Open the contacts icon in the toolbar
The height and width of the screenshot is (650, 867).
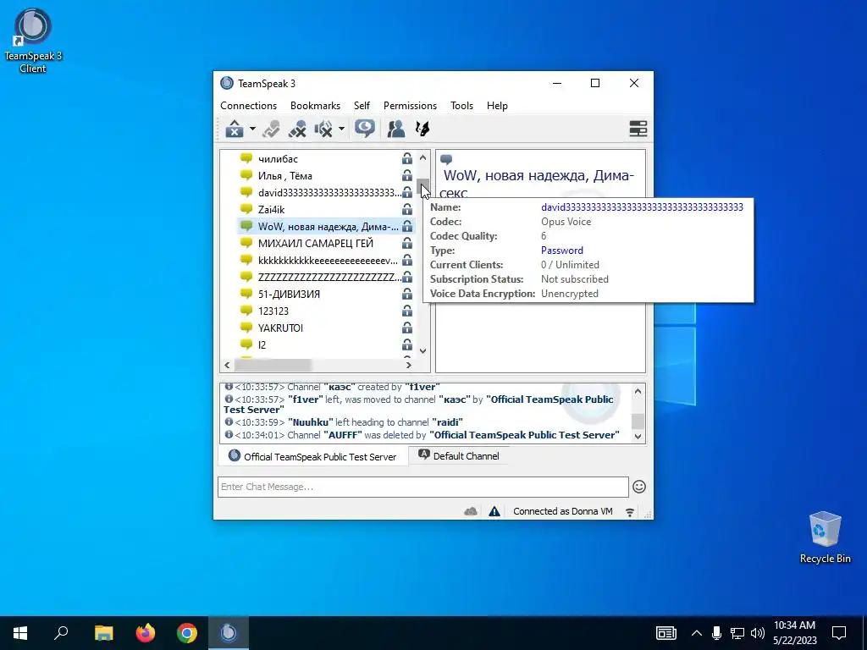(396, 129)
